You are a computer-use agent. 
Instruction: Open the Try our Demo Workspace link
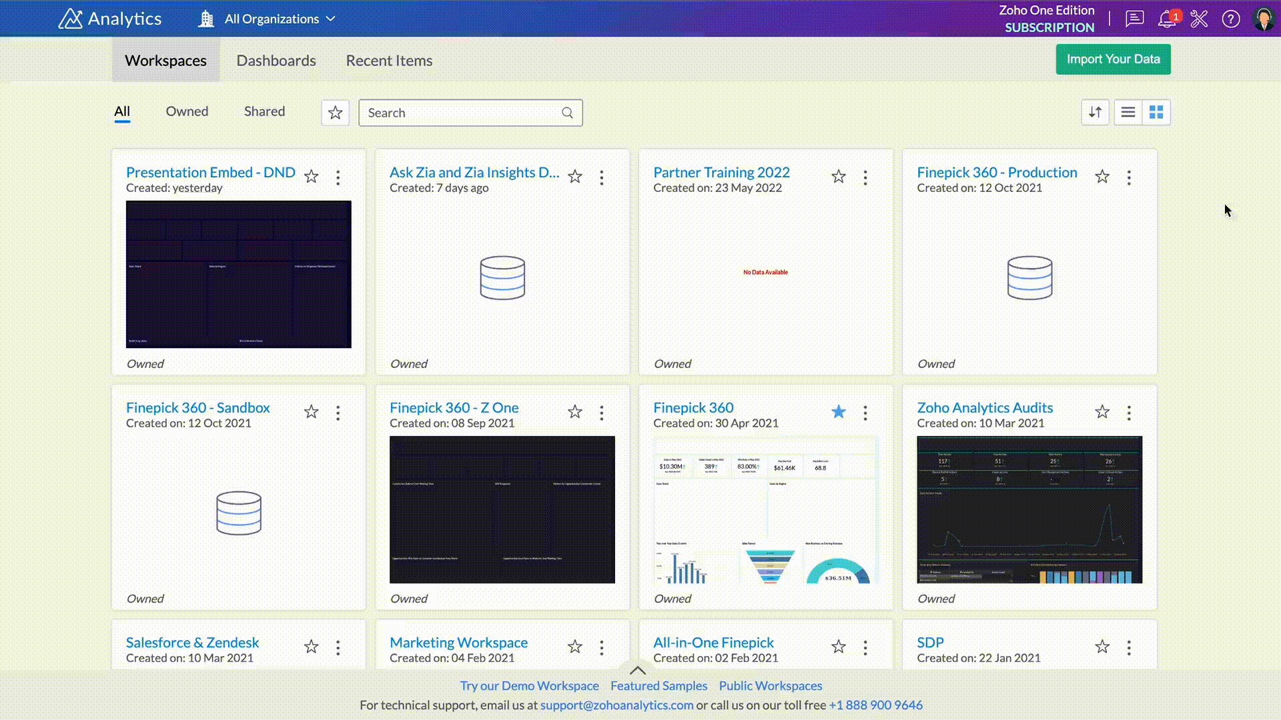point(529,685)
